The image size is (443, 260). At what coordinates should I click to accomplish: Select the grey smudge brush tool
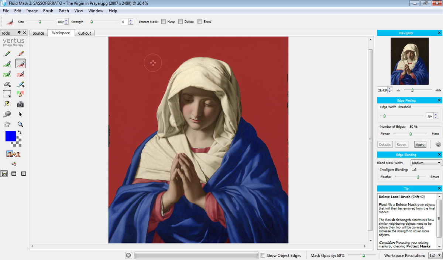[7, 114]
